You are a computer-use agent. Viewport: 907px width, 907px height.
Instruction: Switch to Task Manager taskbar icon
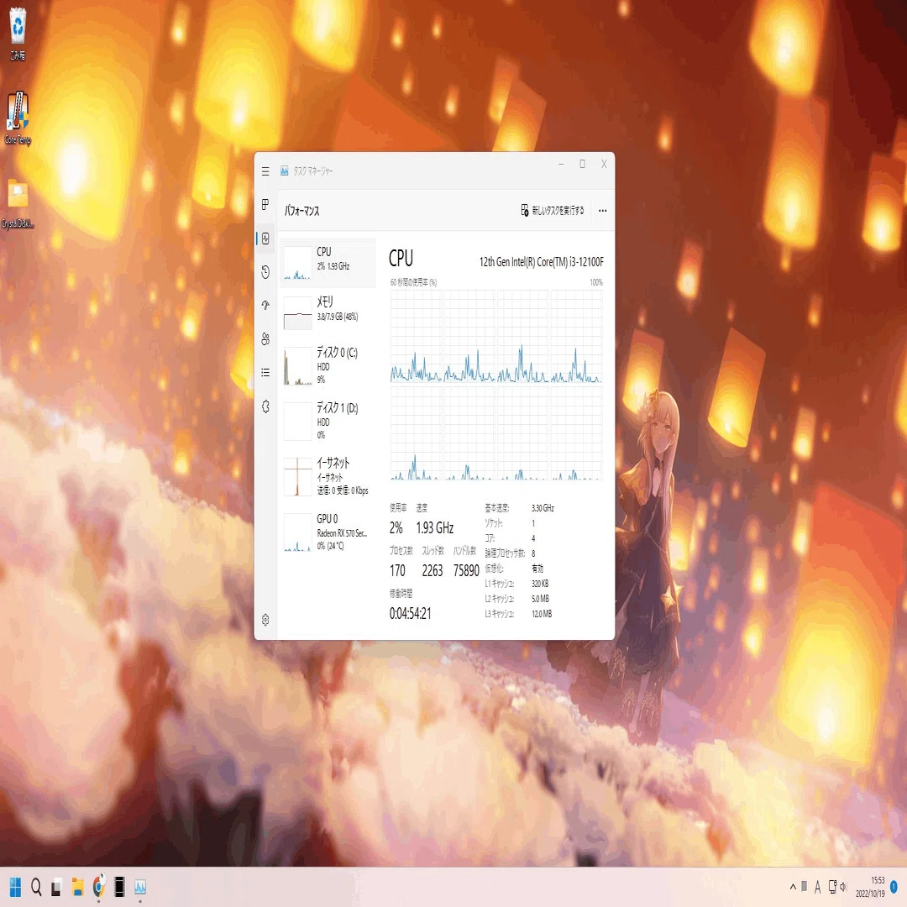point(140,887)
